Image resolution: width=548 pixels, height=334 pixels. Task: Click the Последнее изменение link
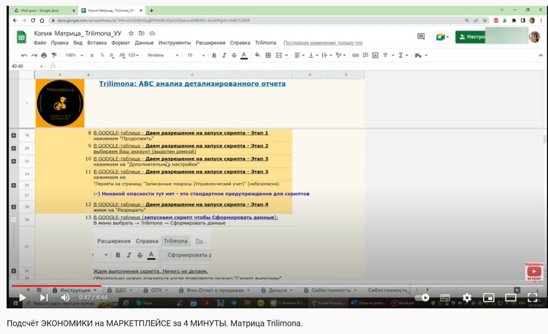point(323,43)
